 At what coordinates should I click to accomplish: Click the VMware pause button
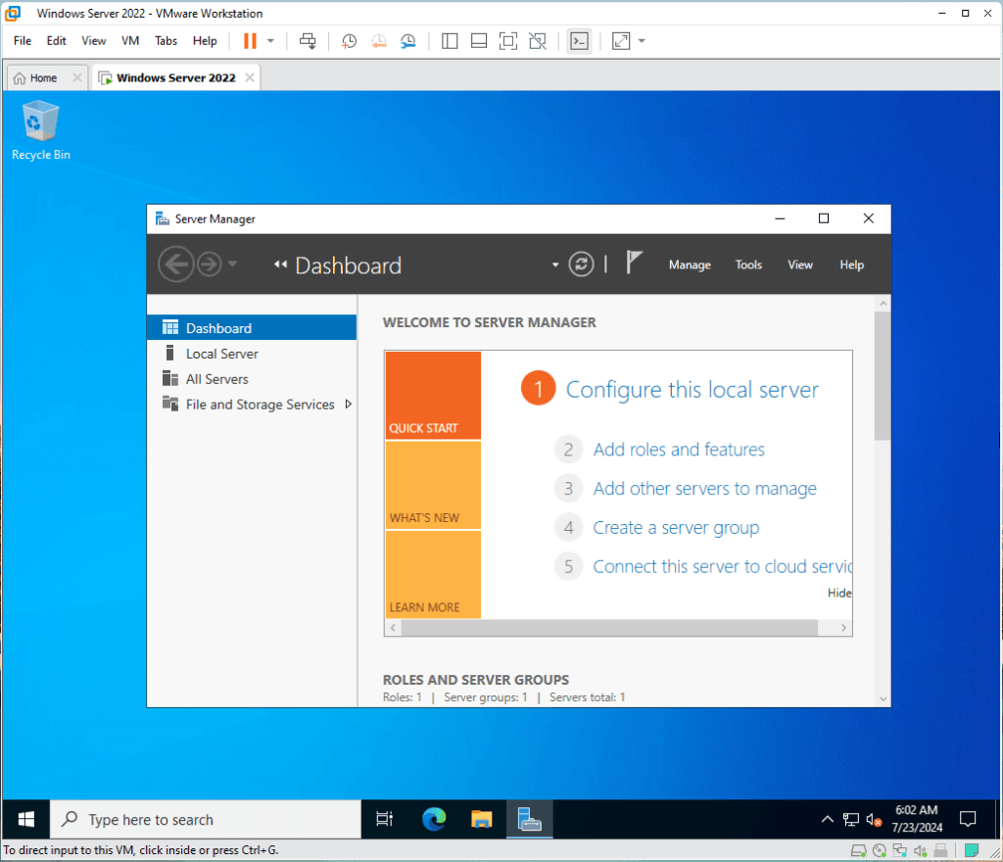(250, 41)
